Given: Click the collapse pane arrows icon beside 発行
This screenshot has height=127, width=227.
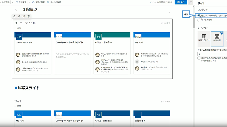Looking at the screenshot, I should [190, 2].
